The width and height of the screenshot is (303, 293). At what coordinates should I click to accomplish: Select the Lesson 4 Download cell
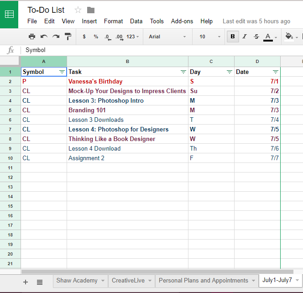coord(127,148)
